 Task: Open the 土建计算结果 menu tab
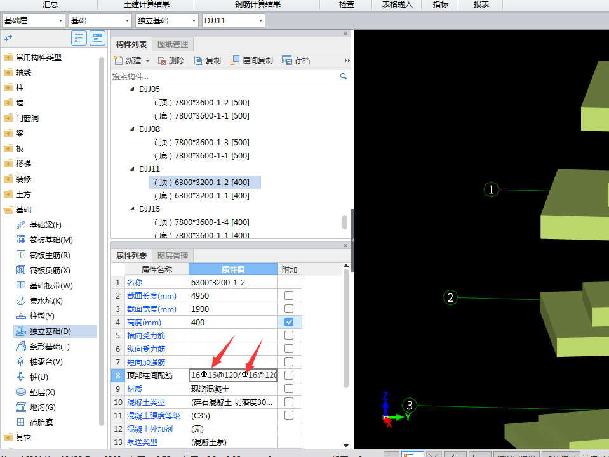coord(147,4)
